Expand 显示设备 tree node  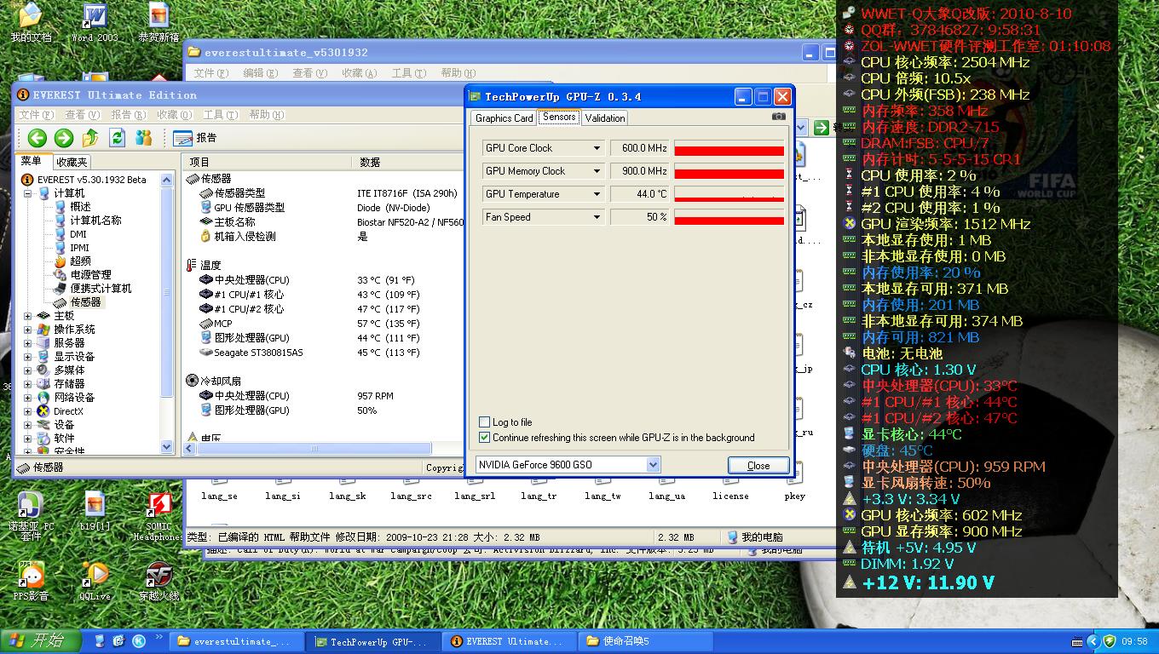pos(27,357)
